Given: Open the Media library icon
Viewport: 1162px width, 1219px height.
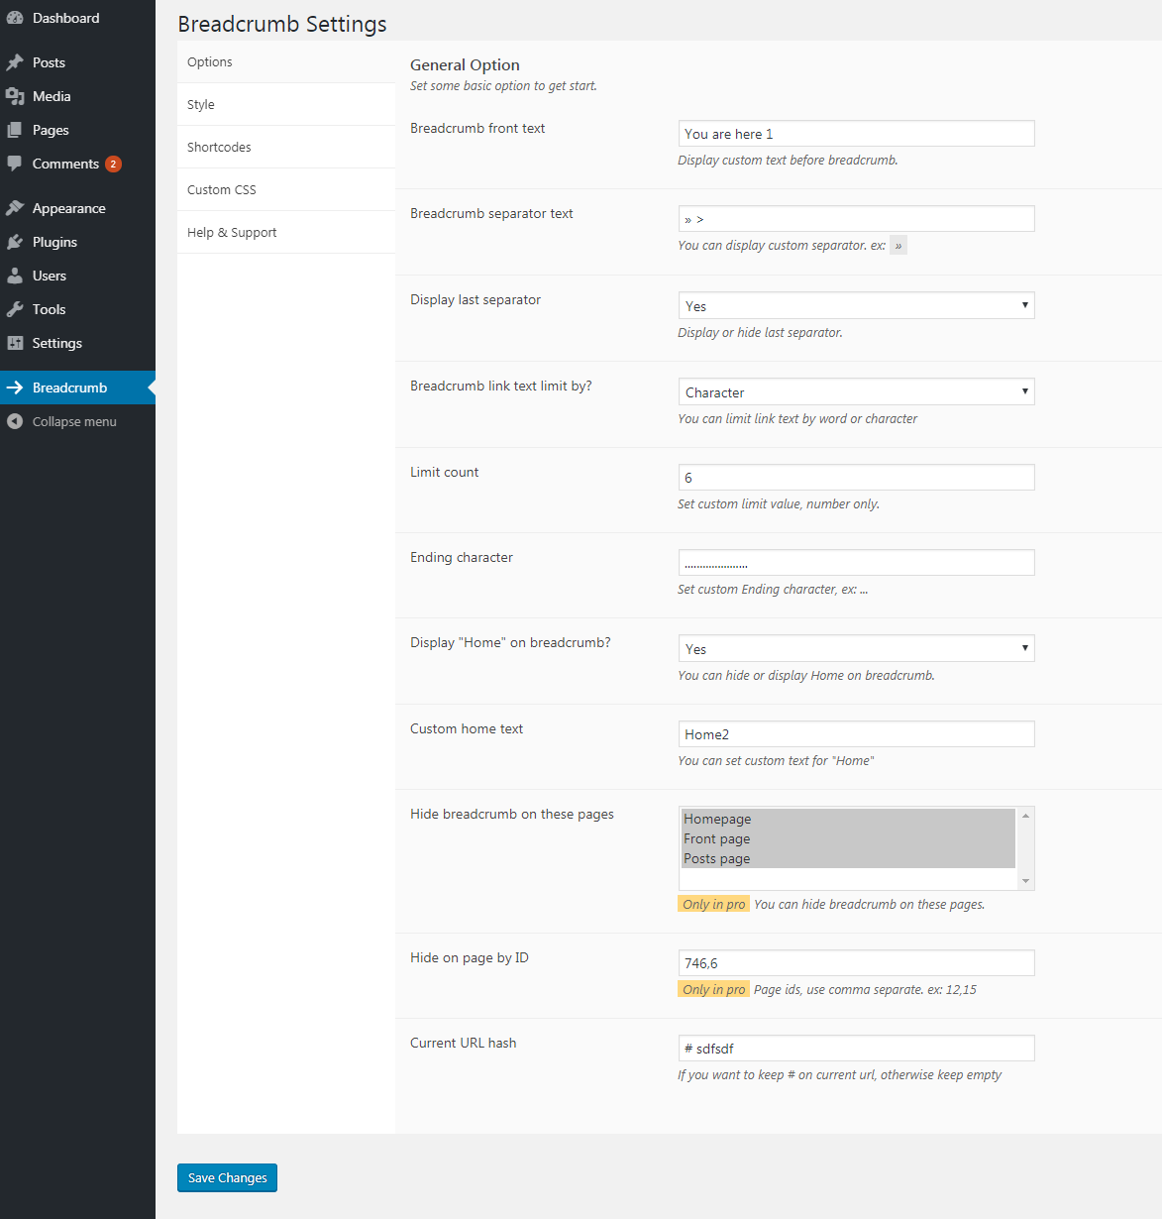Looking at the screenshot, I should point(16,95).
